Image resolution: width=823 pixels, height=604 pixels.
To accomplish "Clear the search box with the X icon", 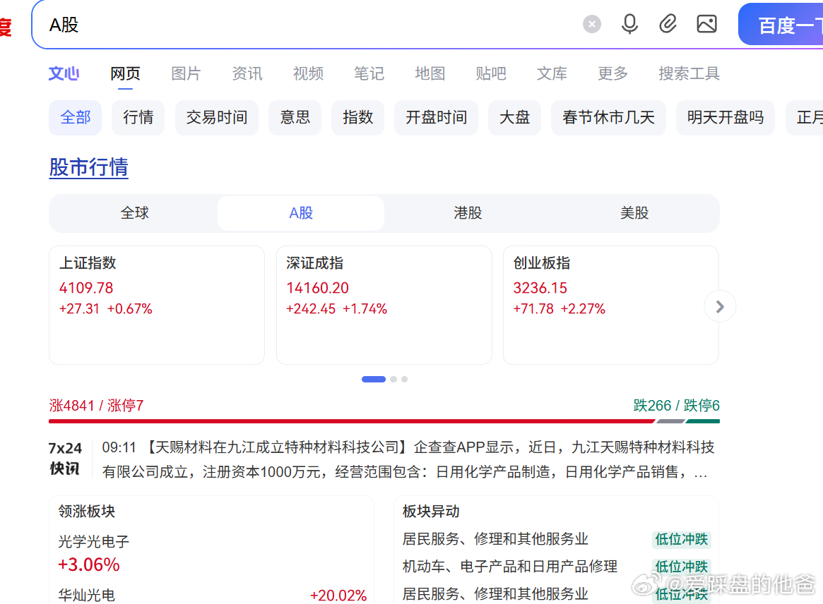I will coord(591,24).
